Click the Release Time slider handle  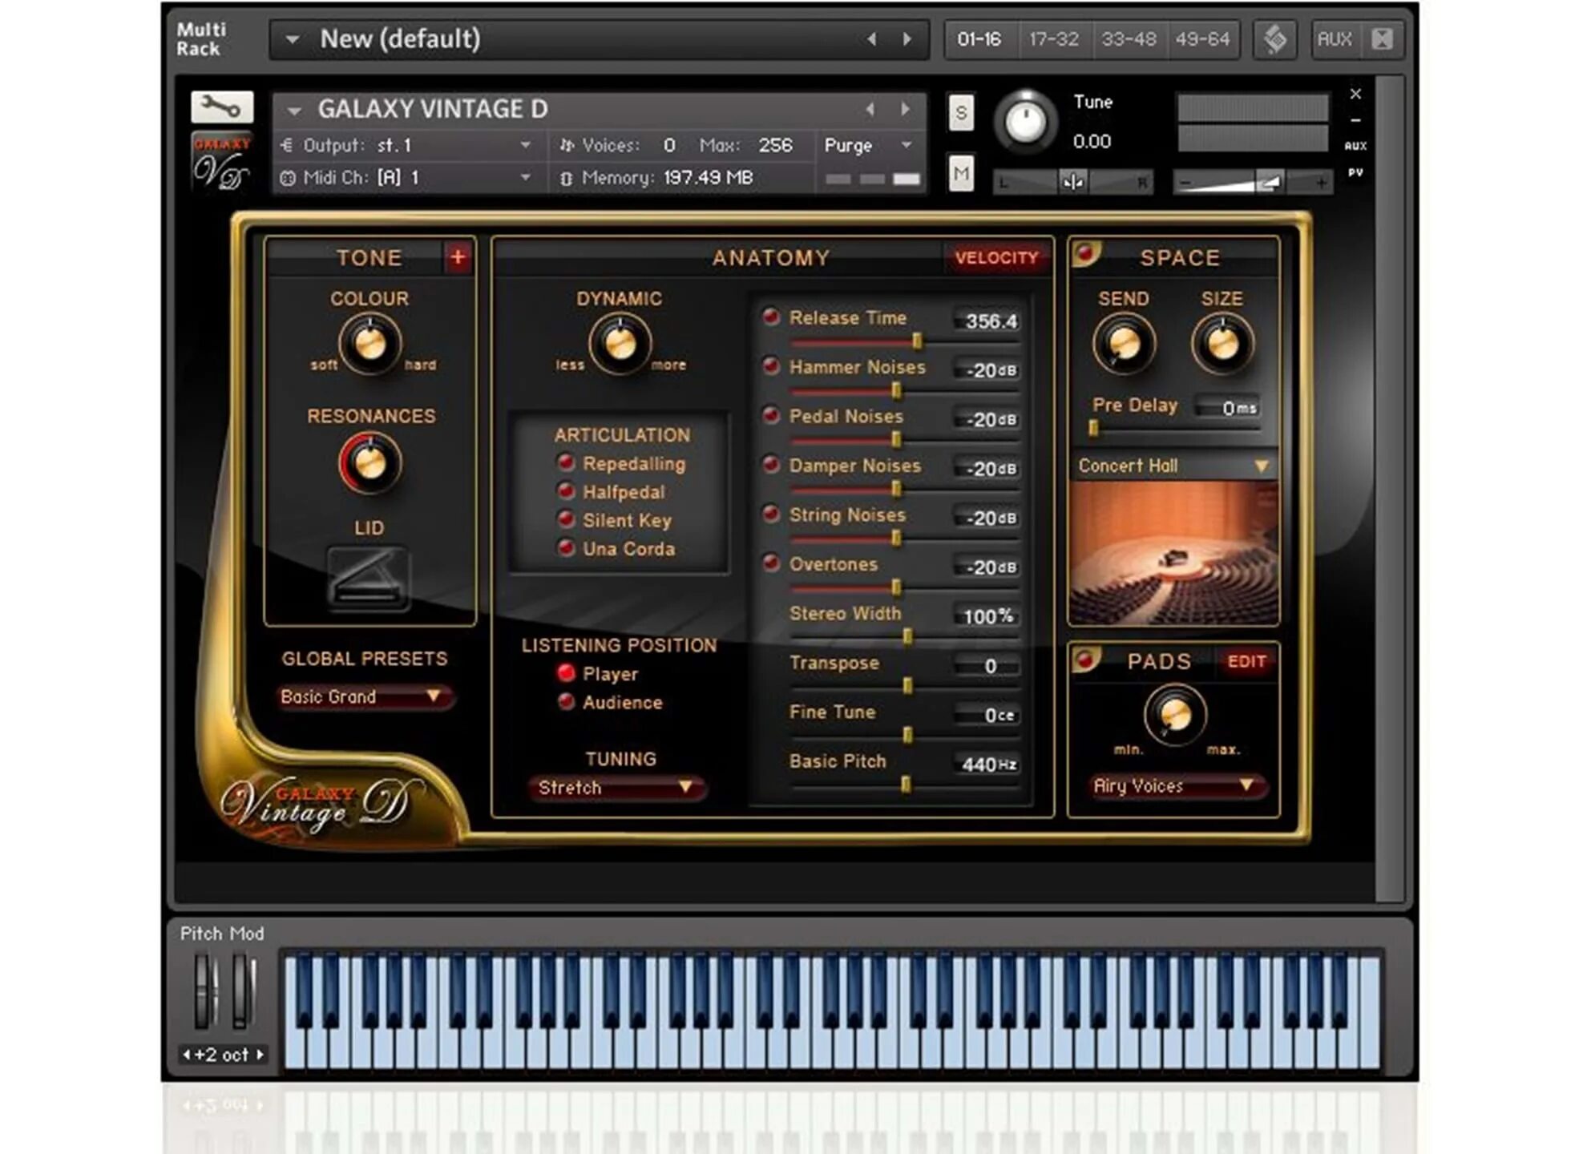click(x=917, y=341)
